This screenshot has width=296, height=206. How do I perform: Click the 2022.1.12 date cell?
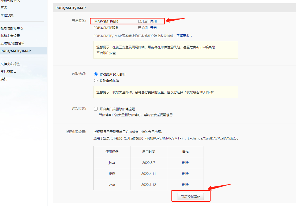pos(149,185)
